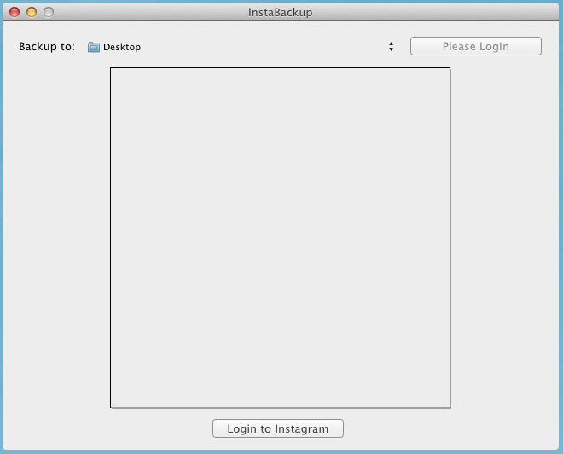The image size is (563, 454).
Task: Click the Backup to: label
Action: [47, 47]
